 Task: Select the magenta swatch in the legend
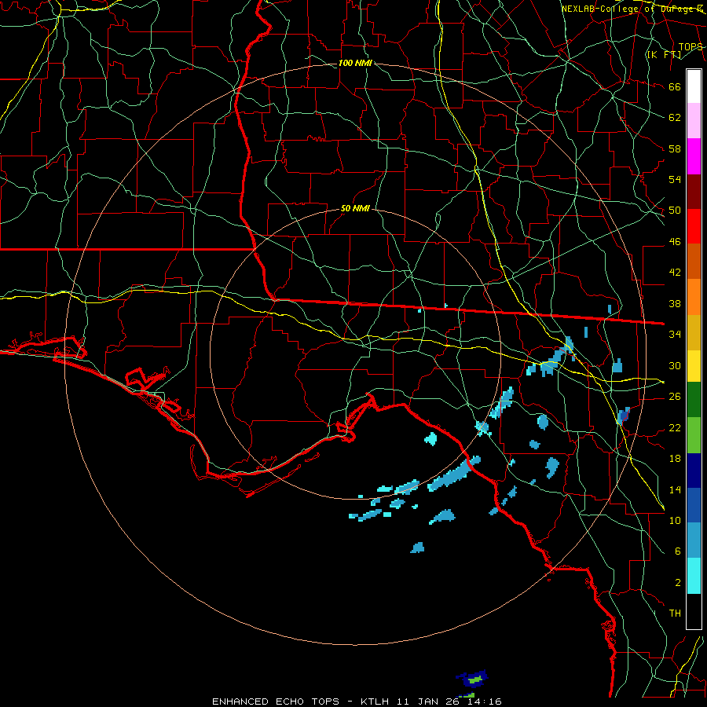coord(694,156)
